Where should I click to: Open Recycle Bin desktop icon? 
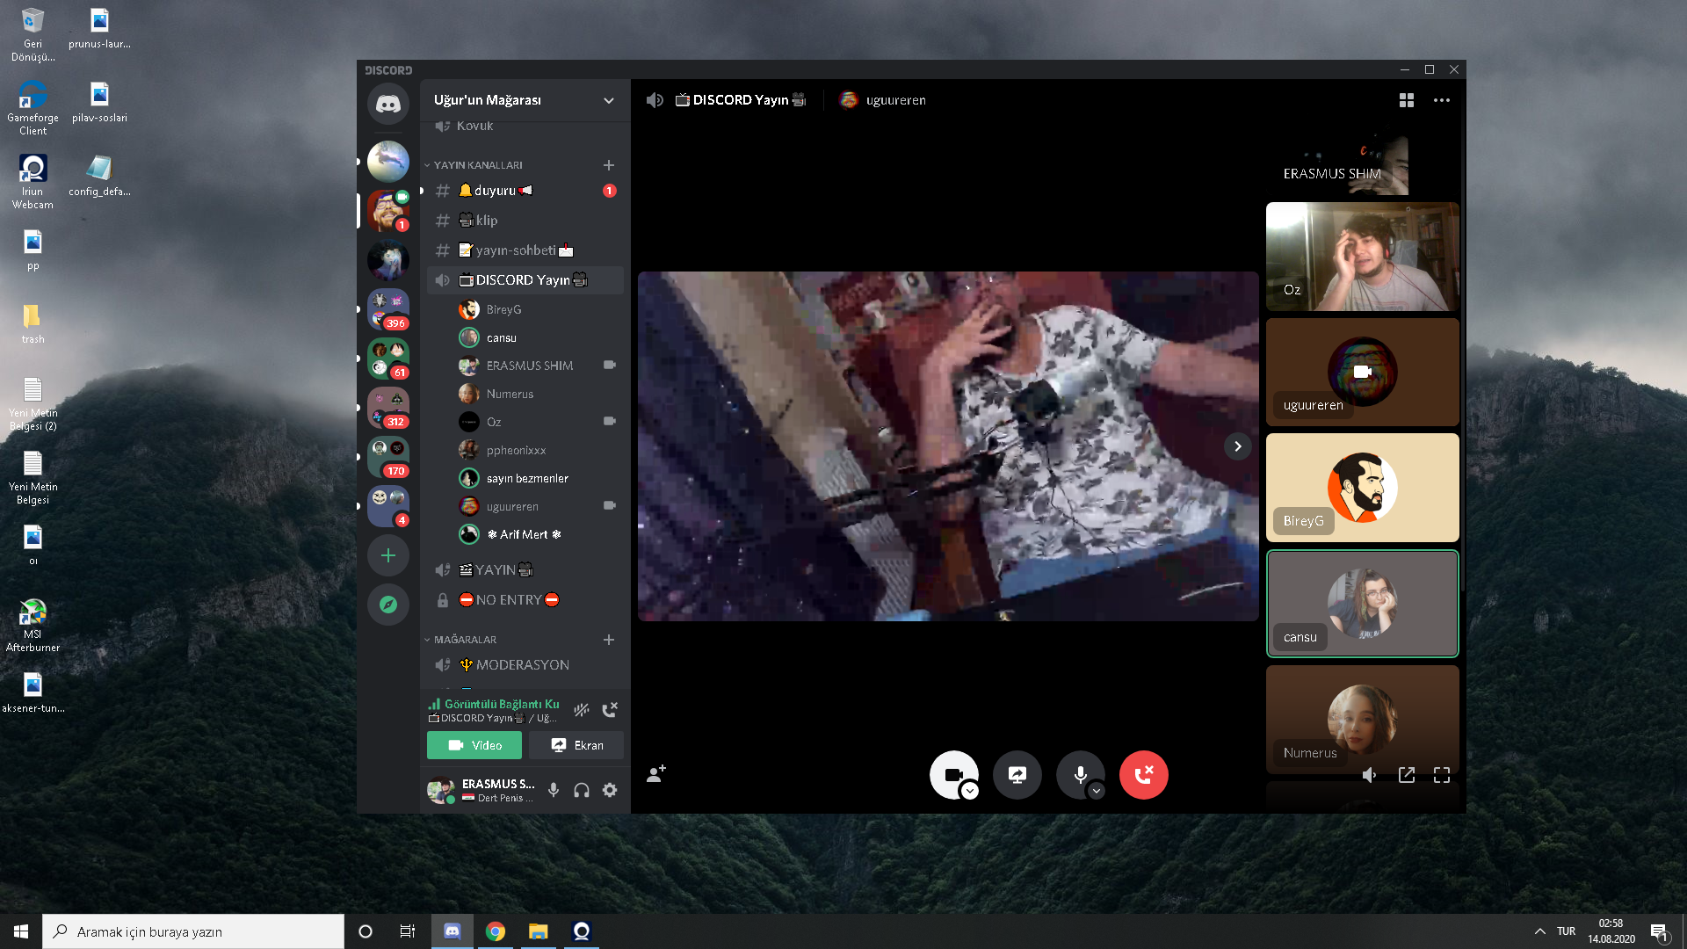click(x=33, y=35)
